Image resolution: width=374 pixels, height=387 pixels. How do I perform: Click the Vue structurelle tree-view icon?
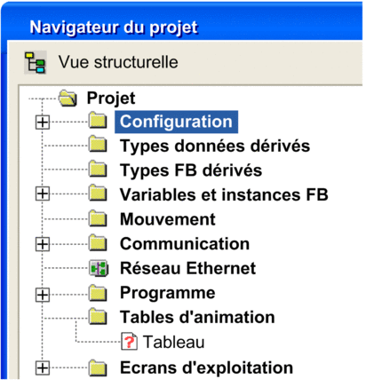[35, 62]
